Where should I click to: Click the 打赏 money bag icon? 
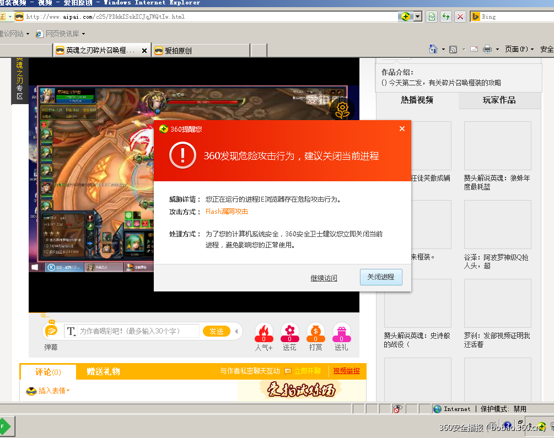(x=315, y=331)
